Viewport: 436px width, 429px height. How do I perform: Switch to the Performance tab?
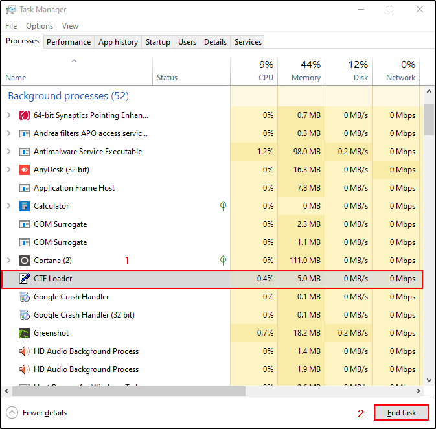(69, 42)
